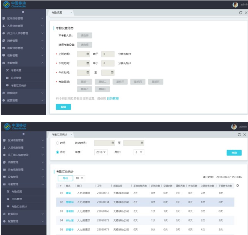Close the 考勤汇总统计 tab with its x
The height and width of the screenshot is (235, 248).
tap(71, 135)
